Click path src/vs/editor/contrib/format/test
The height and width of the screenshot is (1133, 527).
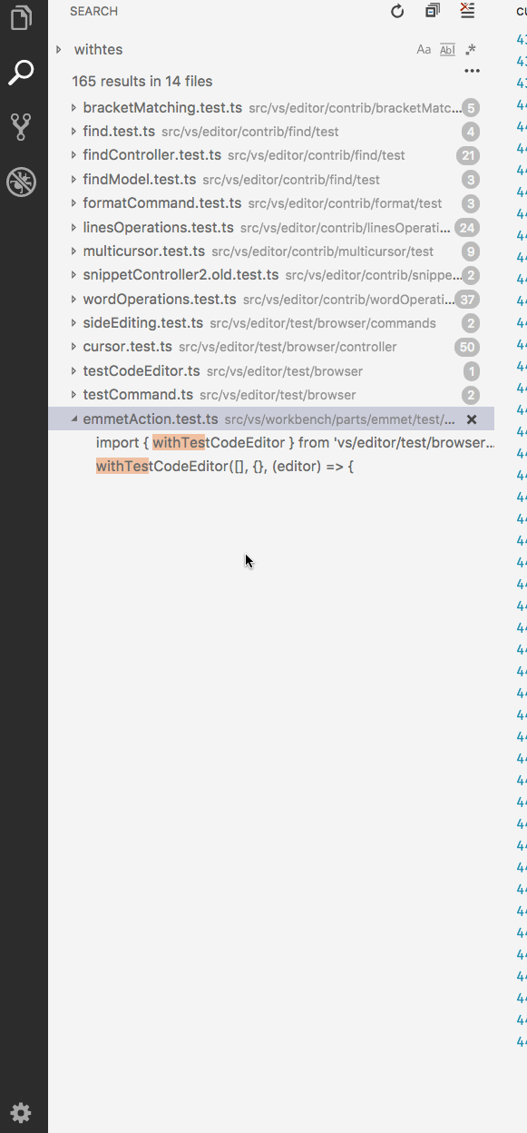tap(345, 203)
